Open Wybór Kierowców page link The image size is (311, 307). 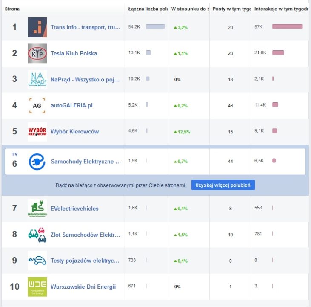74,131
